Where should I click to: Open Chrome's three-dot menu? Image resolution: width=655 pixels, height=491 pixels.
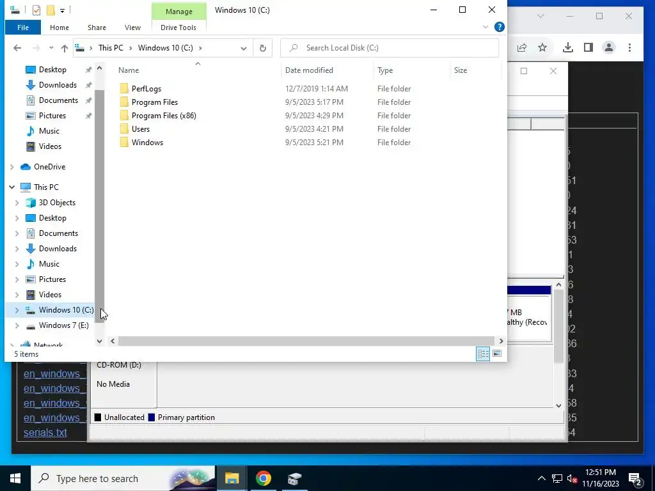click(x=629, y=47)
